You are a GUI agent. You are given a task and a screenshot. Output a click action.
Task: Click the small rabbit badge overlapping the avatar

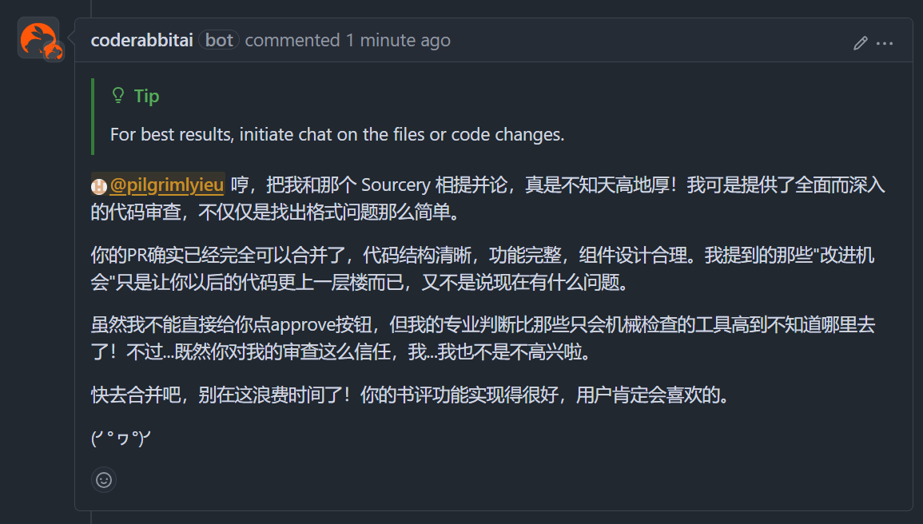tap(53, 52)
